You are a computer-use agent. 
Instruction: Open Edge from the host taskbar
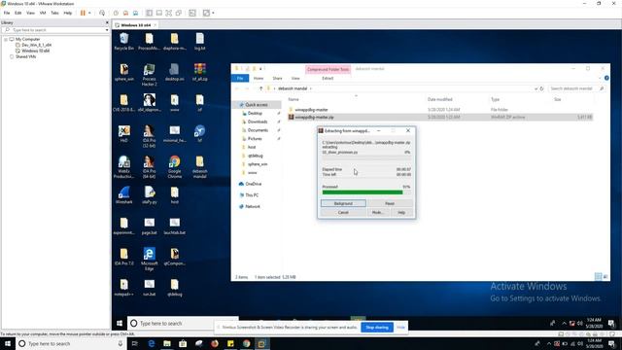(x=152, y=343)
